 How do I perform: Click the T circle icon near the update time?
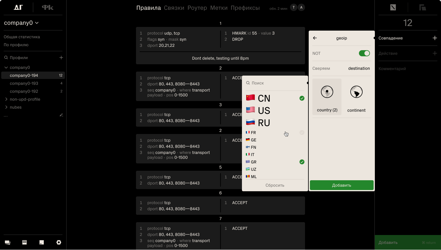[x=293, y=7]
